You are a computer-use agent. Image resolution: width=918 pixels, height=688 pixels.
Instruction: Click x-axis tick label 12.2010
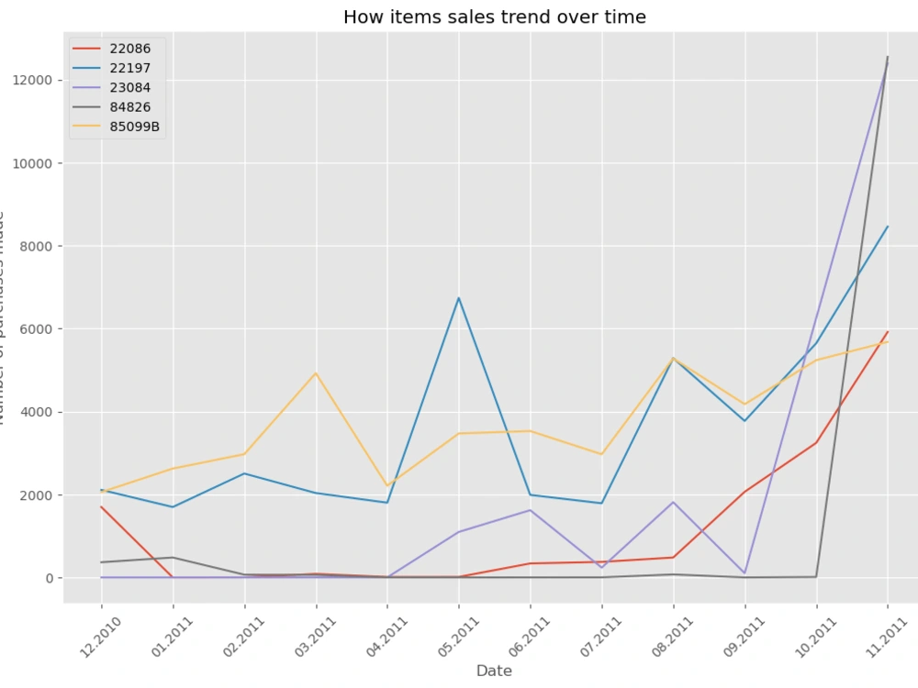click(100, 638)
